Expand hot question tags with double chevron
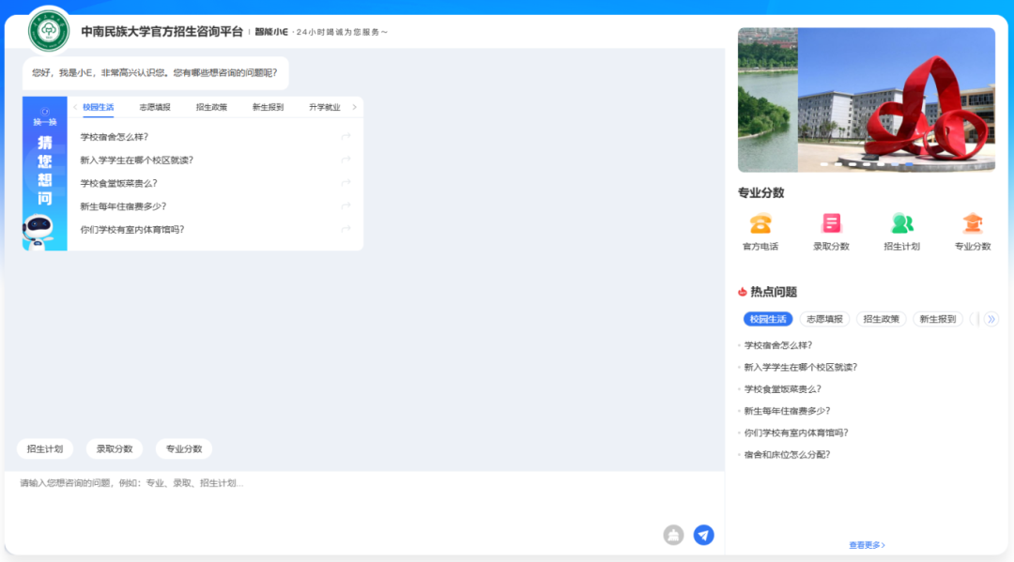This screenshot has height=562, width=1014. coord(991,319)
